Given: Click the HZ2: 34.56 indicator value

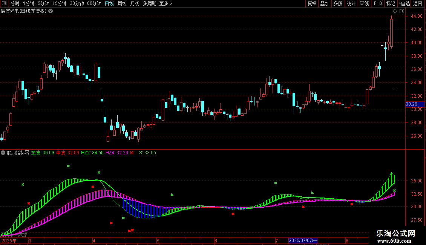Looking at the screenshot, I should coord(92,153).
